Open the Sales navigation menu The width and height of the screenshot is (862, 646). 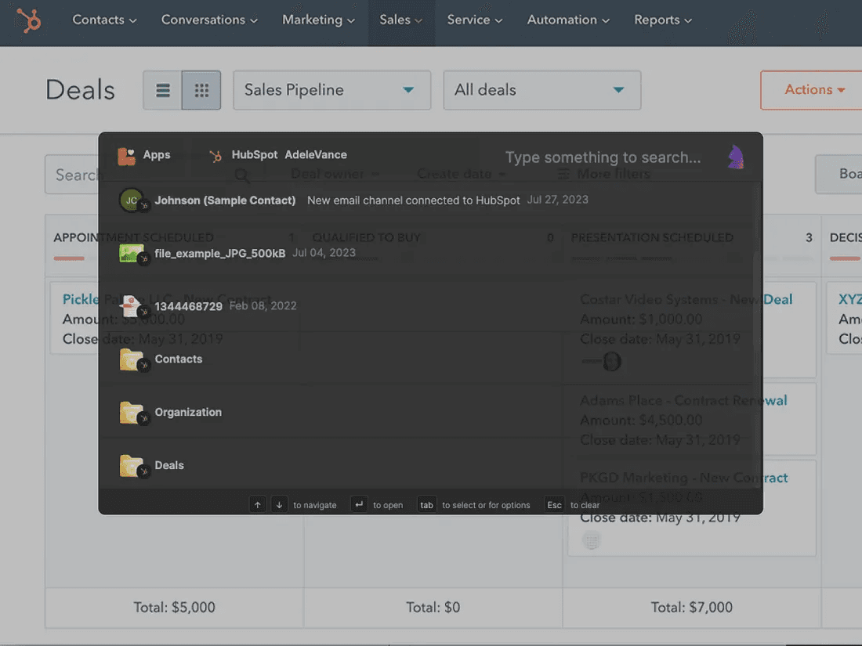[x=400, y=20]
